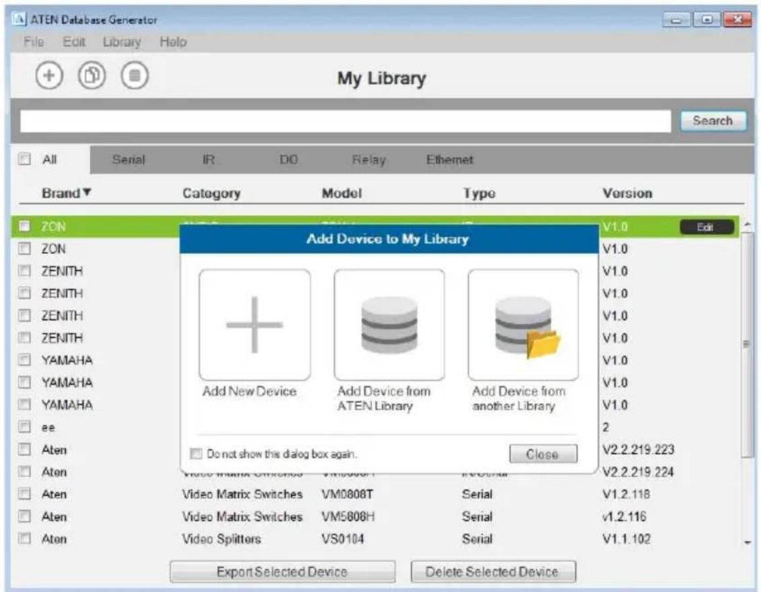Click version V2.2.219.224 cell
Image resolution: width=761 pixels, height=592 pixels.
point(638,472)
